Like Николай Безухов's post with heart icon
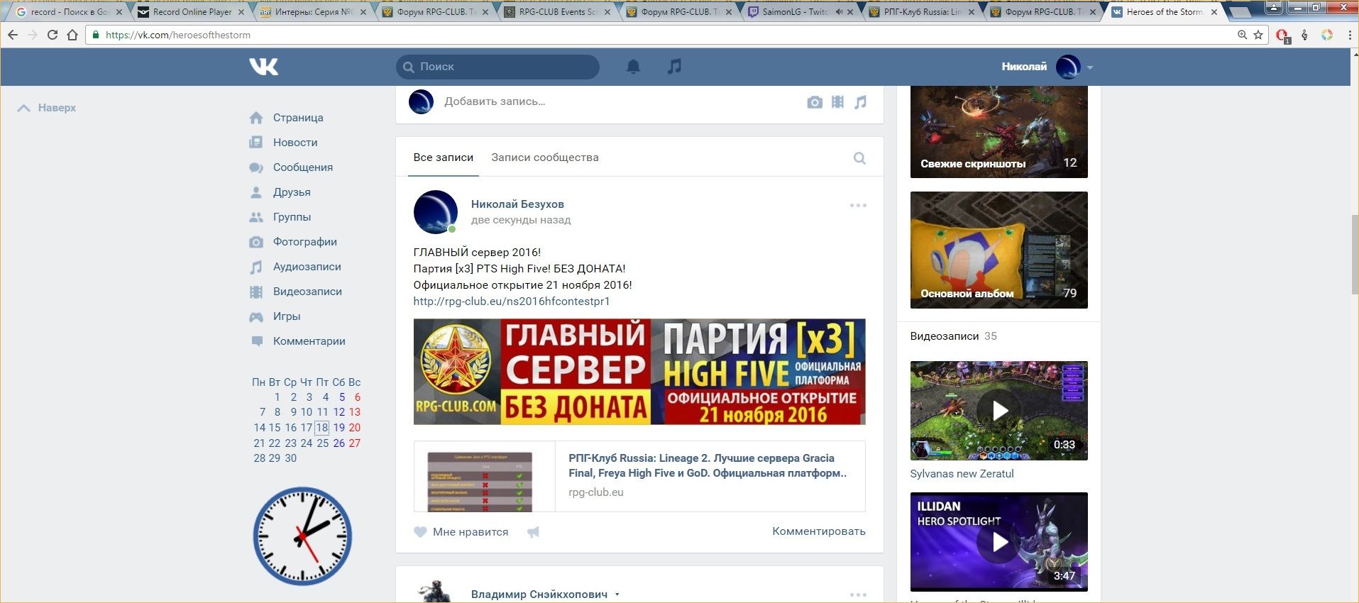 click(420, 532)
